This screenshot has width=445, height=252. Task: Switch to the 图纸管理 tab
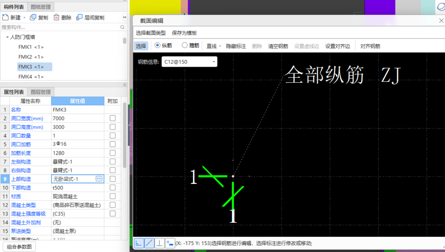click(41, 7)
